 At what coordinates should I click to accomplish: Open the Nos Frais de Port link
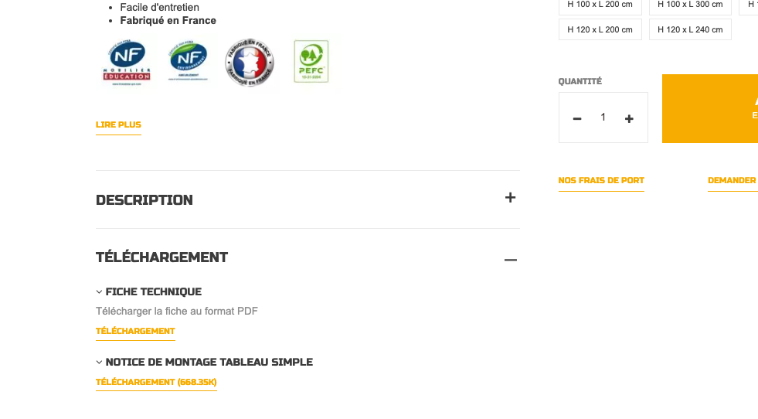(x=601, y=180)
